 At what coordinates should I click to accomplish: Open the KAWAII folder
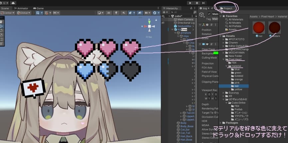point(237,76)
